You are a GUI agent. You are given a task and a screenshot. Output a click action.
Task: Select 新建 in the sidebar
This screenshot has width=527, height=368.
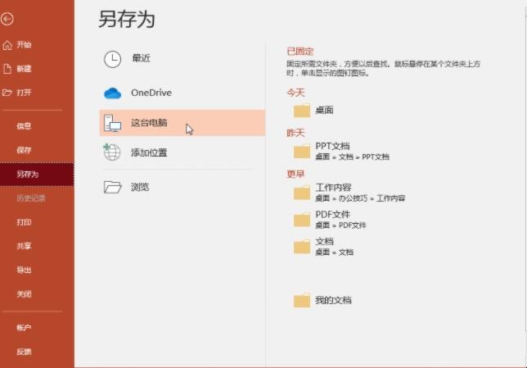pyautogui.click(x=24, y=69)
